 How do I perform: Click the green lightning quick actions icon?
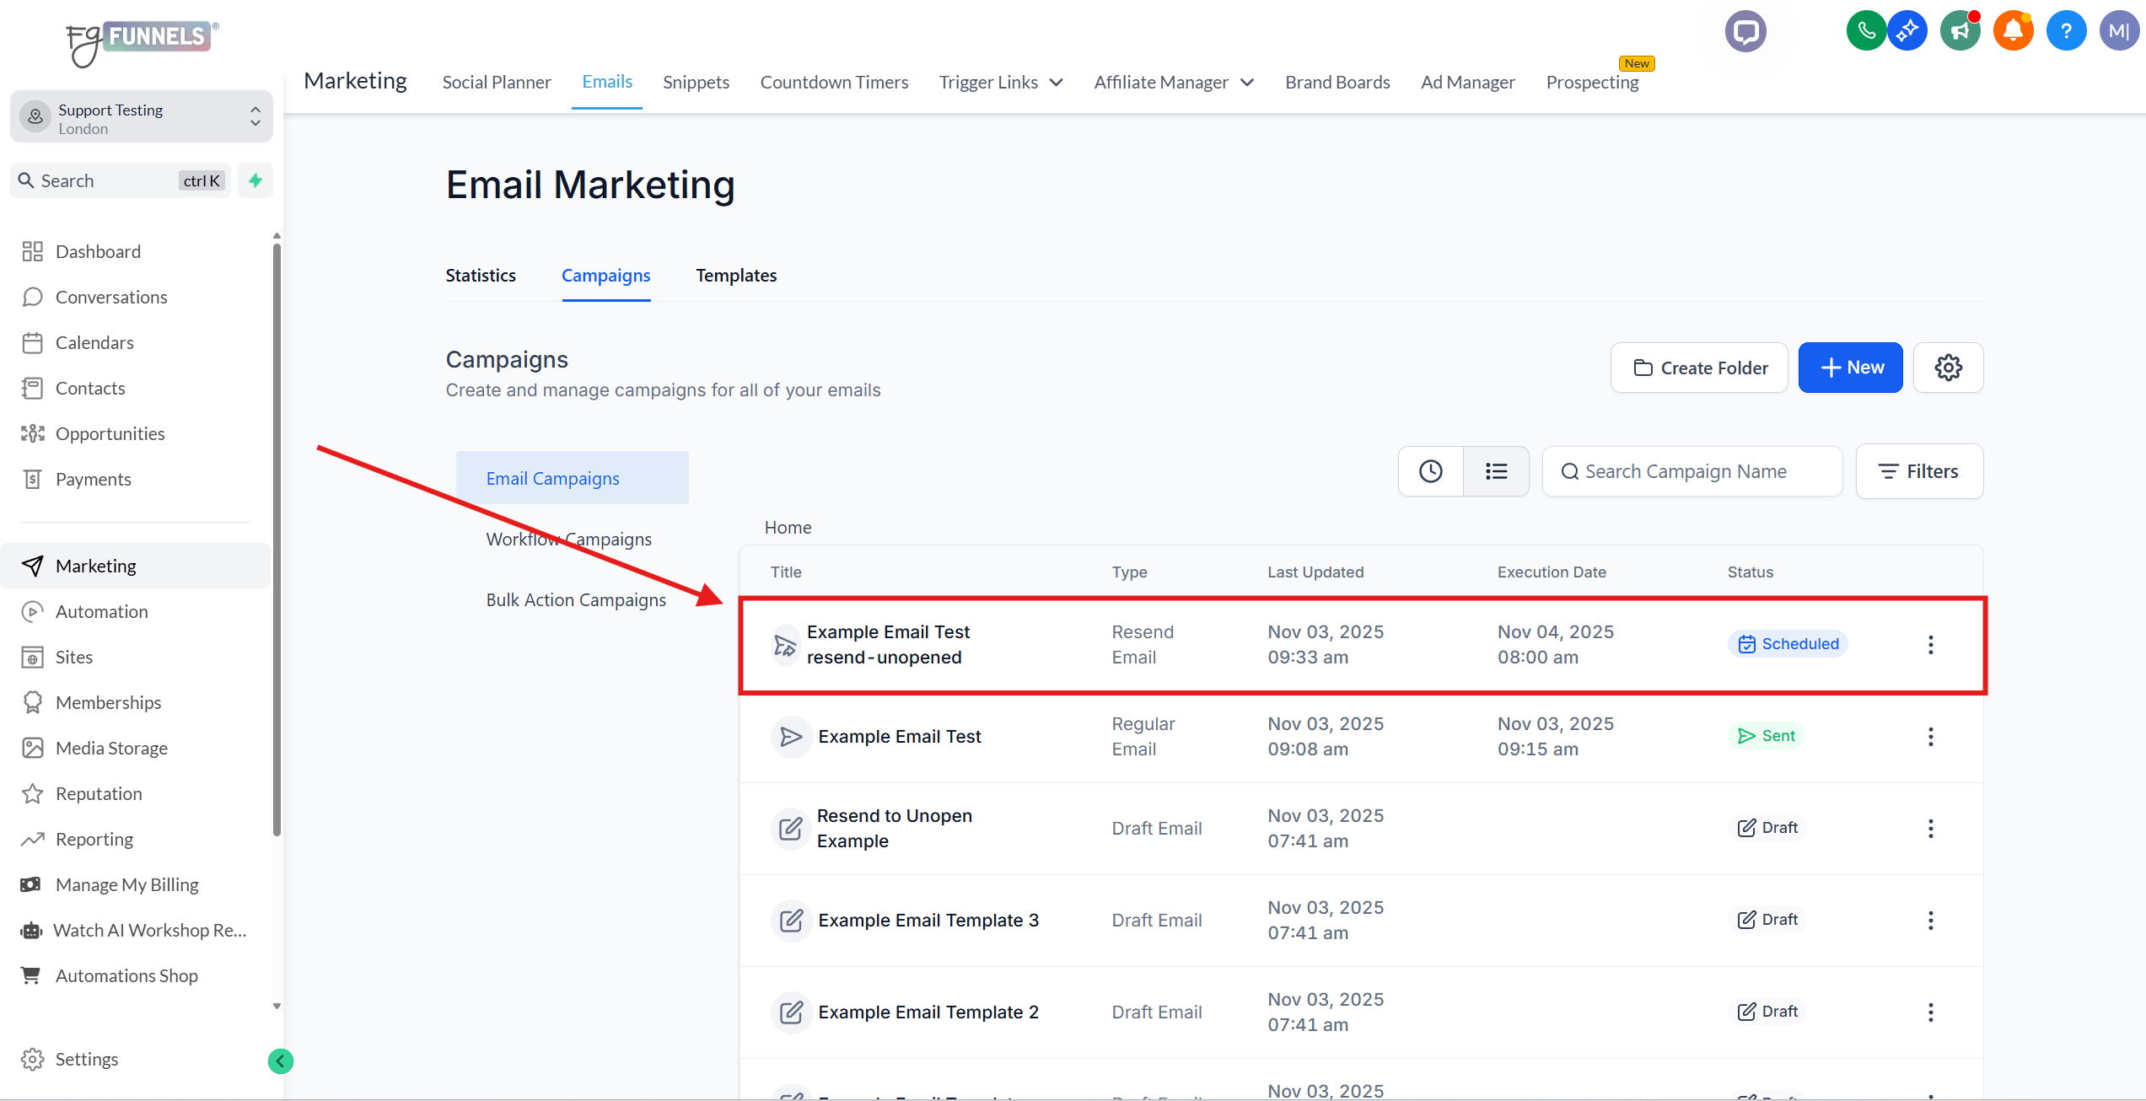pyautogui.click(x=255, y=180)
